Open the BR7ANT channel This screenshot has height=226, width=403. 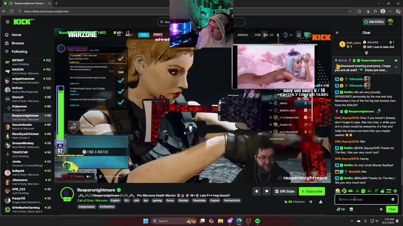pyautogui.click(x=28, y=62)
